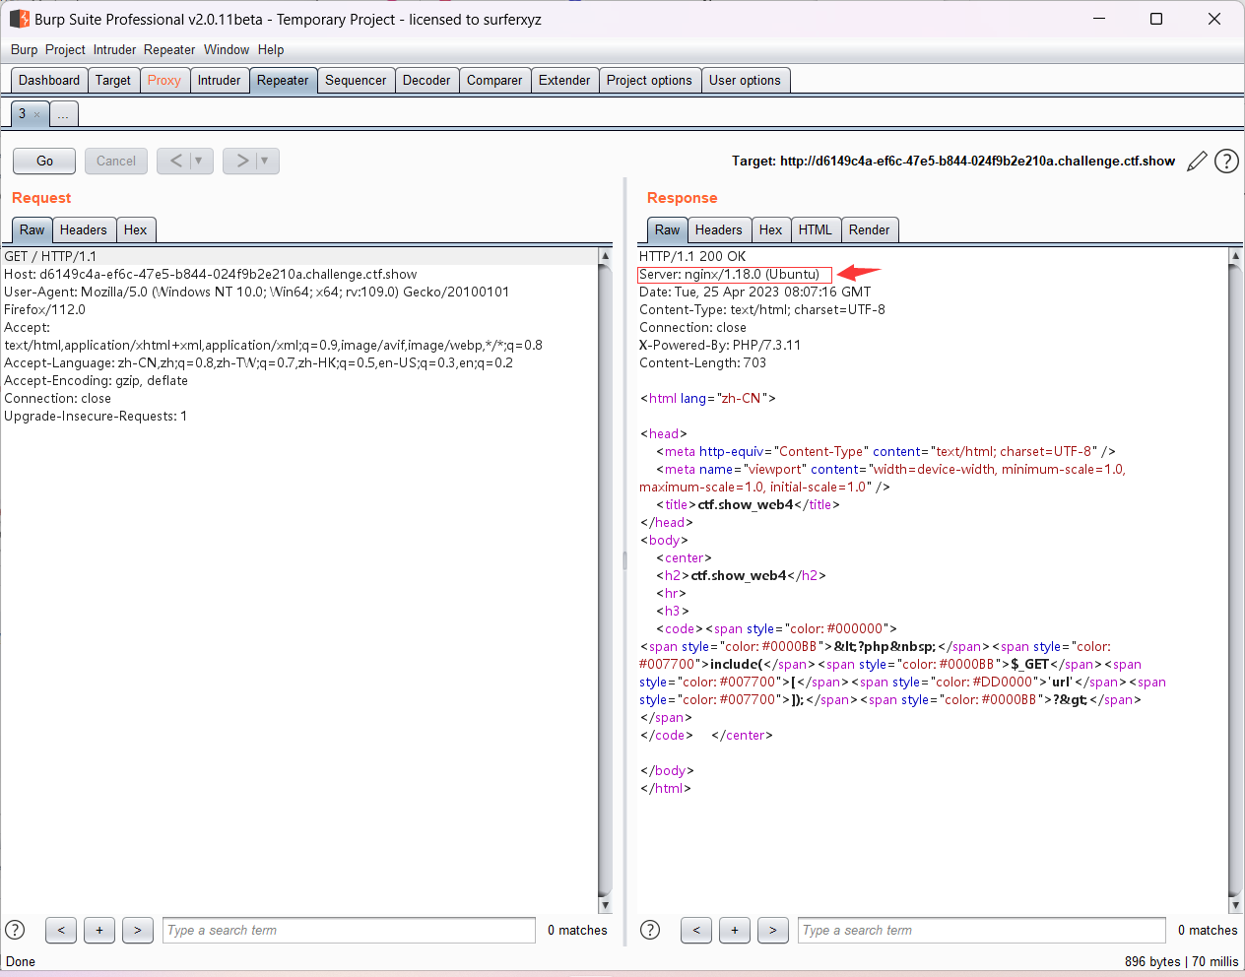The image size is (1245, 977).
Task: Select the response Render view tab
Action: coord(869,229)
